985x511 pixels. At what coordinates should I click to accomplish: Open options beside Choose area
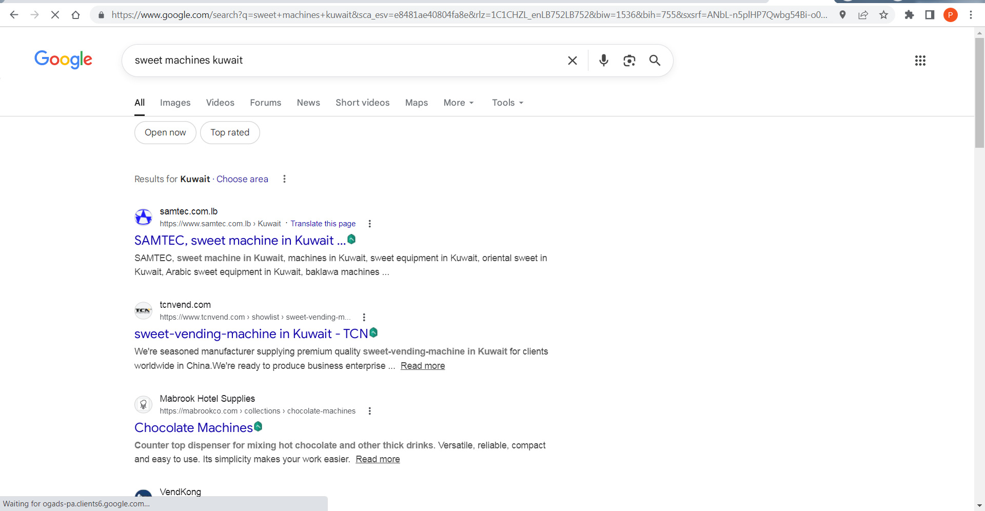pos(284,179)
